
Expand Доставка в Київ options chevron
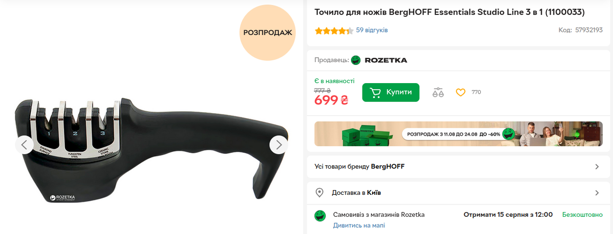[x=597, y=193]
